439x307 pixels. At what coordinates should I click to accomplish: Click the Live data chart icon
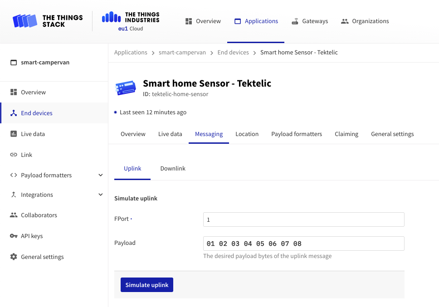pyautogui.click(x=14, y=134)
